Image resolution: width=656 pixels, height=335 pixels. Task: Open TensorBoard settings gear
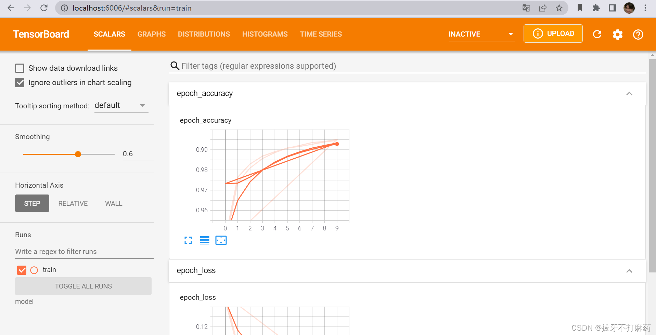618,34
